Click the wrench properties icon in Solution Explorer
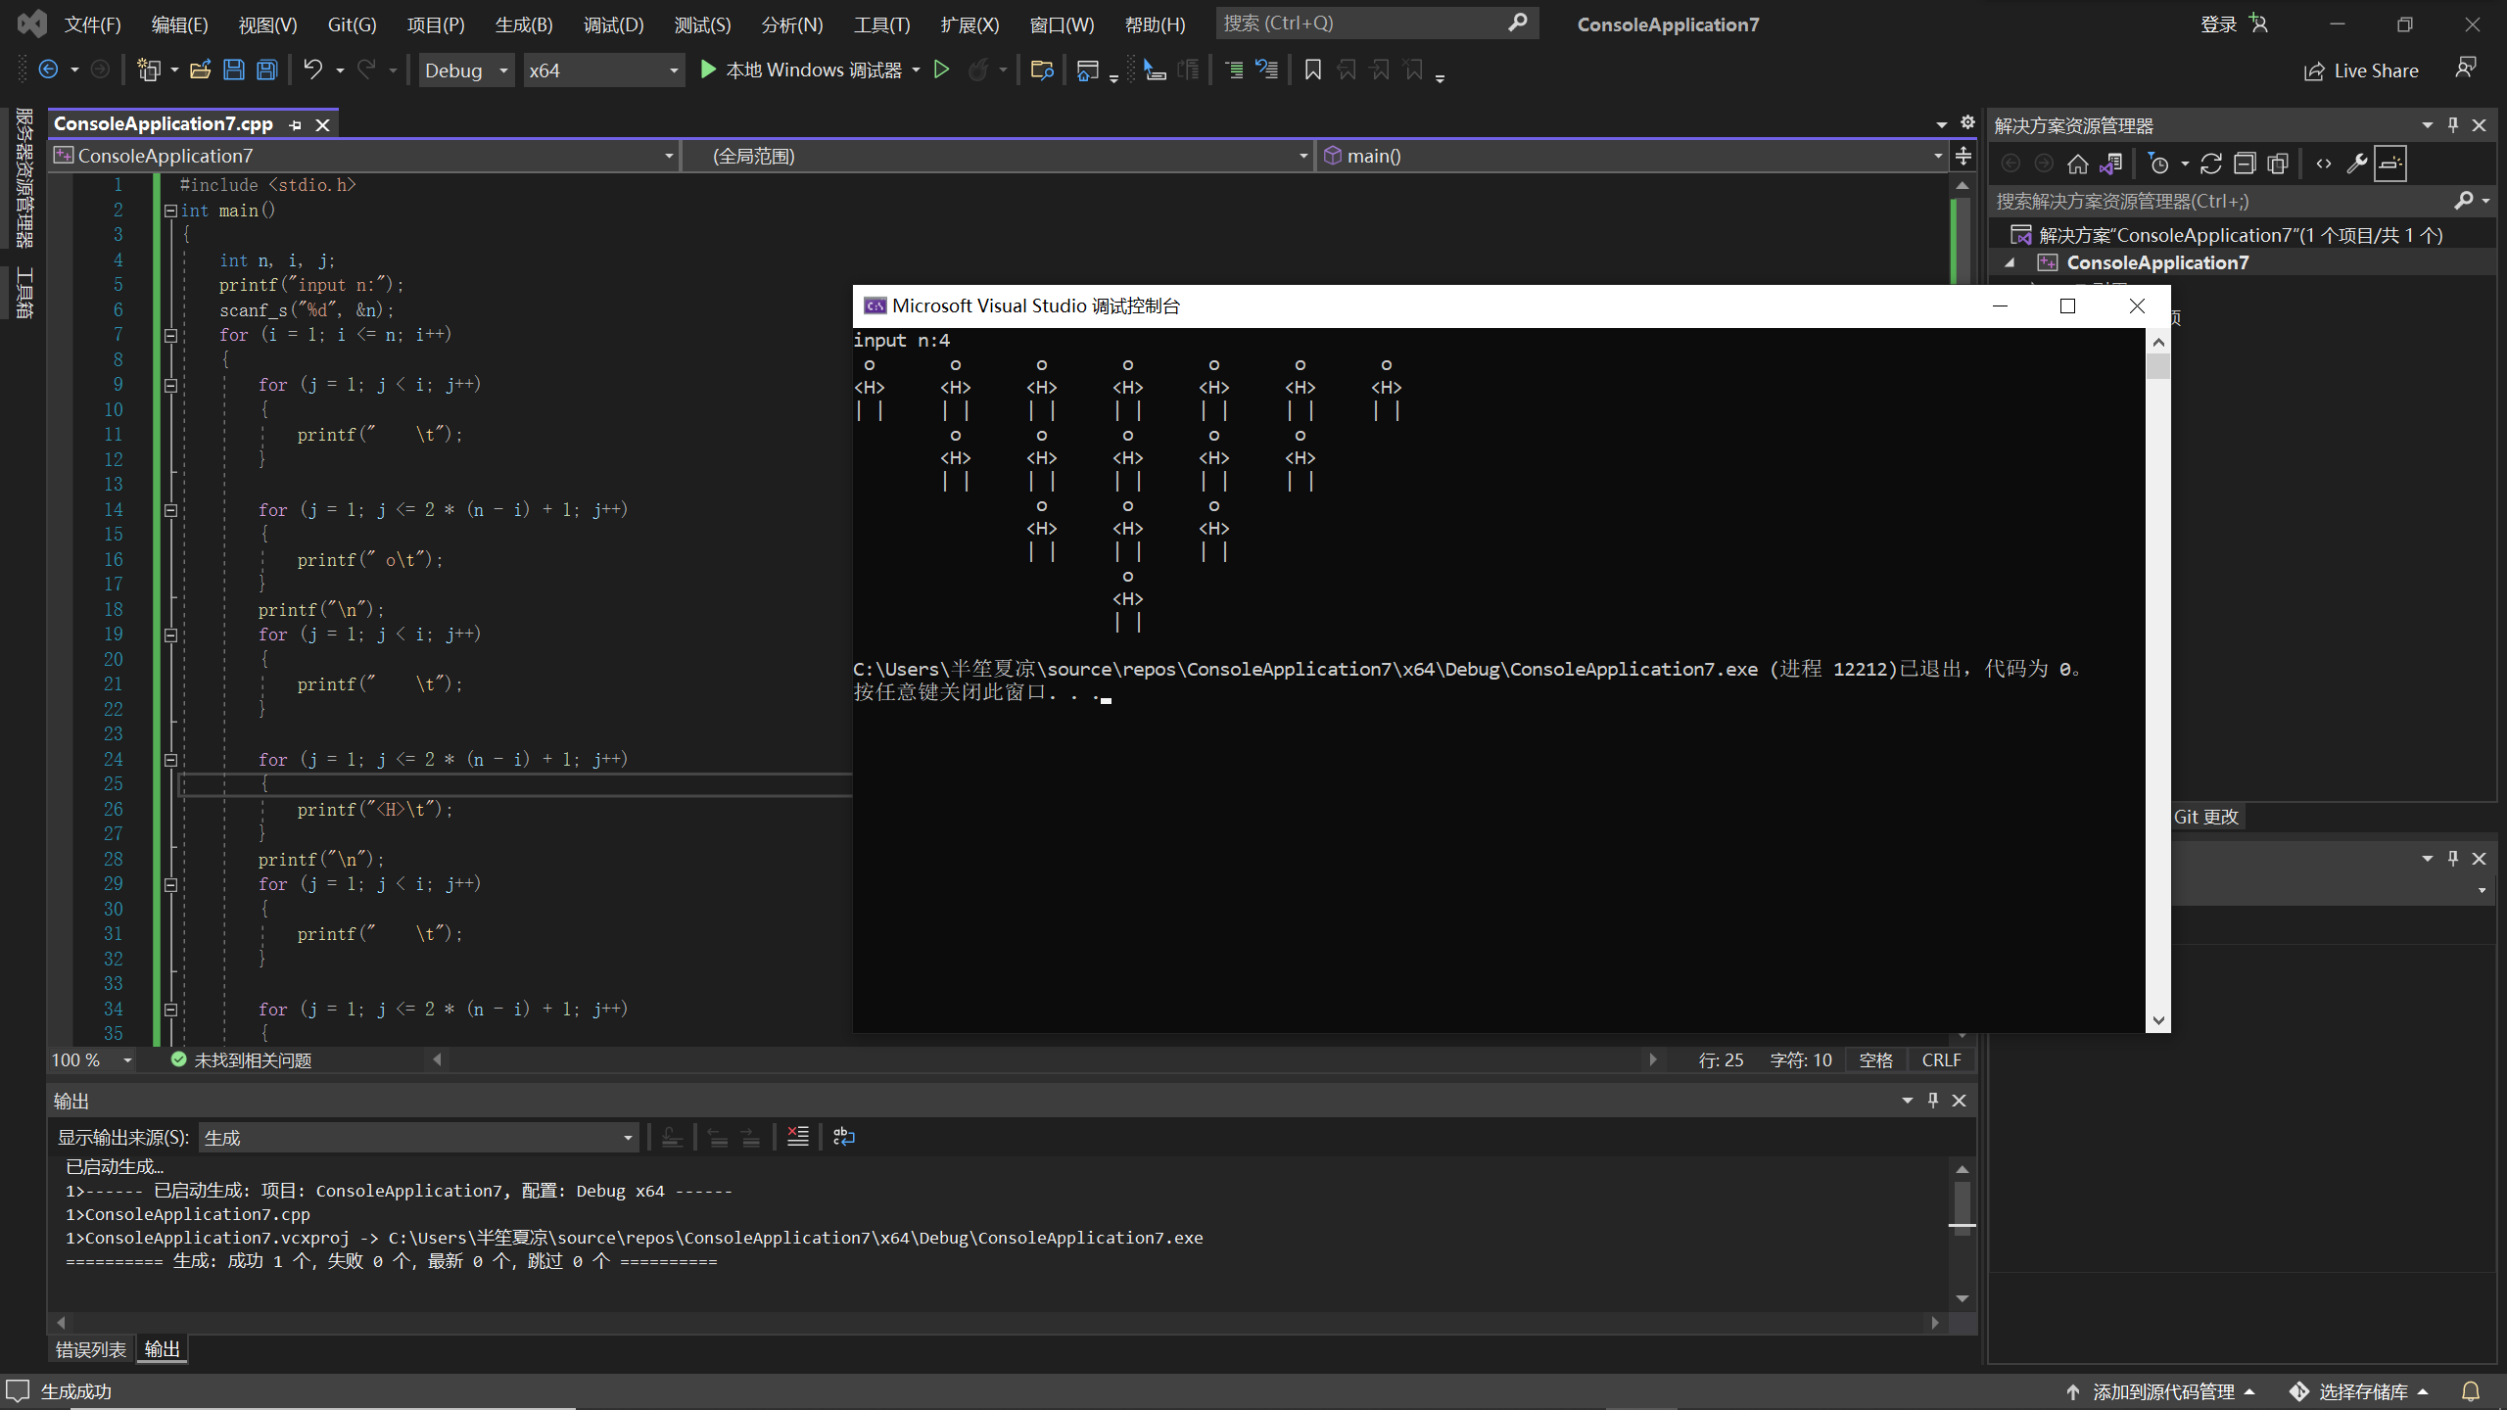The height and width of the screenshot is (1410, 2507). pyautogui.click(x=2357, y=164)
